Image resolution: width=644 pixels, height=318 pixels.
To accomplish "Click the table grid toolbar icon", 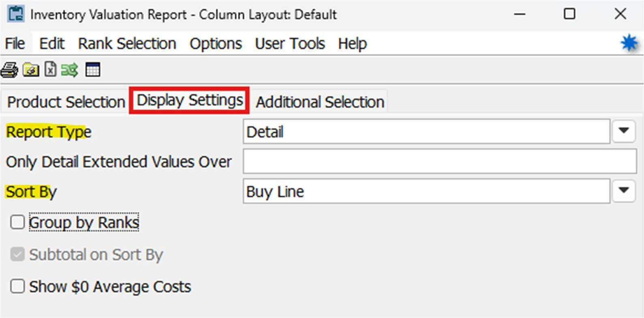I will point(92,70).
